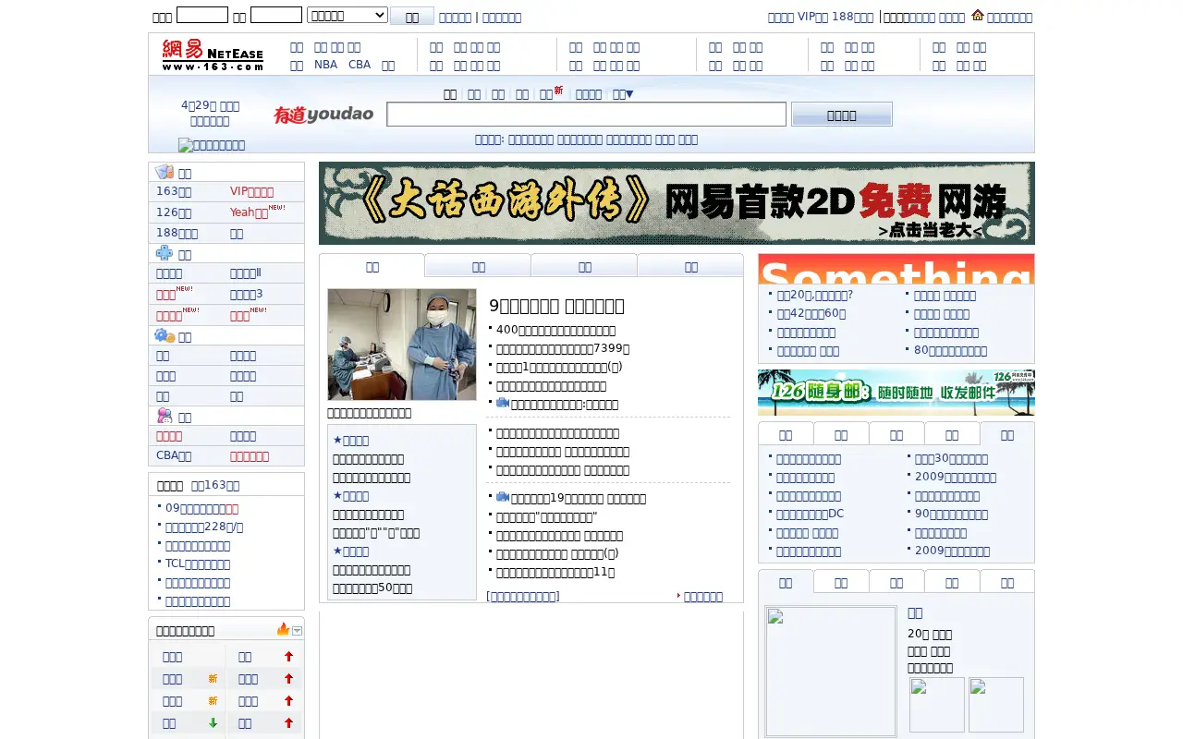
Task: Click the NetEase 163.com logo
Action: click(213, 55)
